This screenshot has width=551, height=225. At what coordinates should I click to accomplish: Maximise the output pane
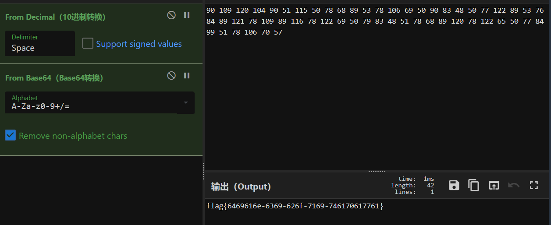533,185
